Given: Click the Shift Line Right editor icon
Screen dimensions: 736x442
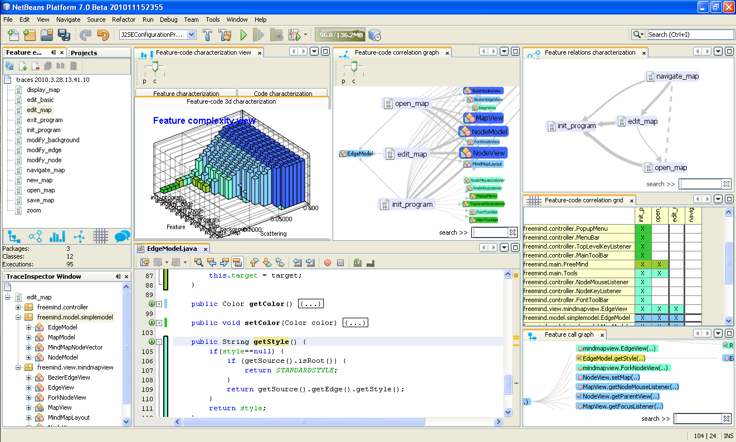Looking at the screenshot, I should pyautogui.click(x=310, y=262).
